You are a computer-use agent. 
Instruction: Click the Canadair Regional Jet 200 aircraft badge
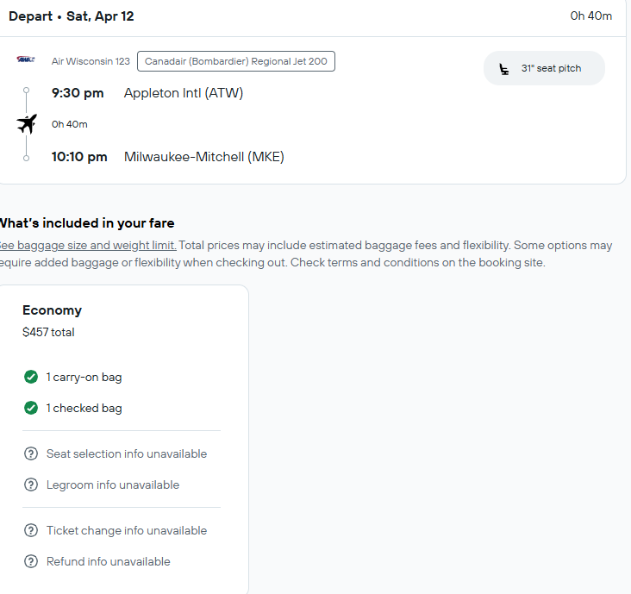click(x=236, y=61)
